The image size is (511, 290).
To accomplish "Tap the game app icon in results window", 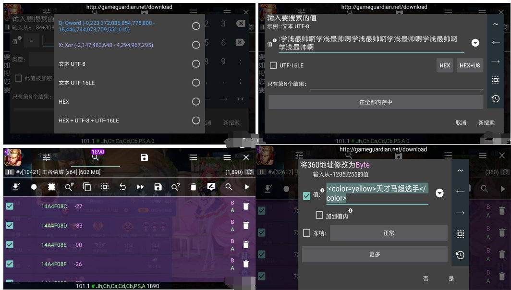I will pos(13,157).
